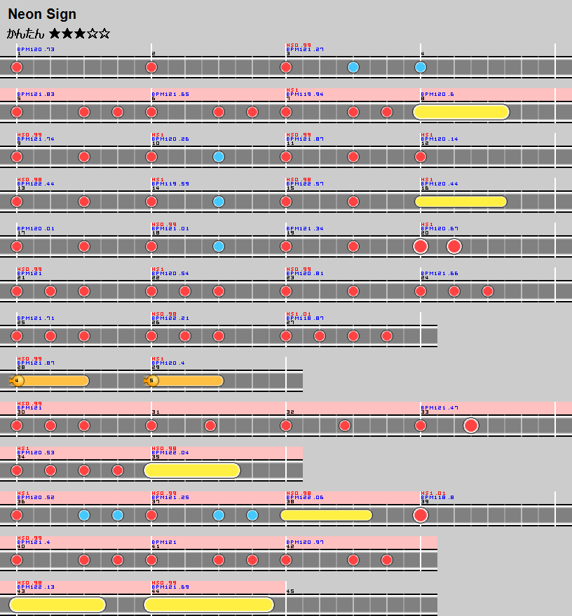This screenshot has height=616, width=572.
Task: Select the yellow drumroll in measure 43
Action: coord(57,605)
